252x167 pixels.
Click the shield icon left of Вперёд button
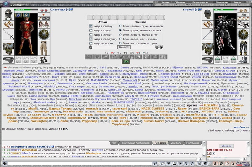[x=91, y=47]
